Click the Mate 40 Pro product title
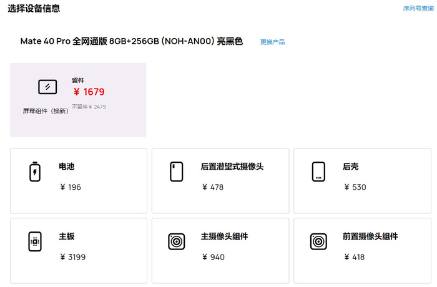The height and width of the screenshot is (287, 437). (131, 41)
